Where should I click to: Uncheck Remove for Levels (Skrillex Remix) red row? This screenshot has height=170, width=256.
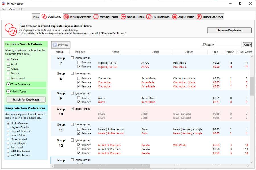coord(79,133)
